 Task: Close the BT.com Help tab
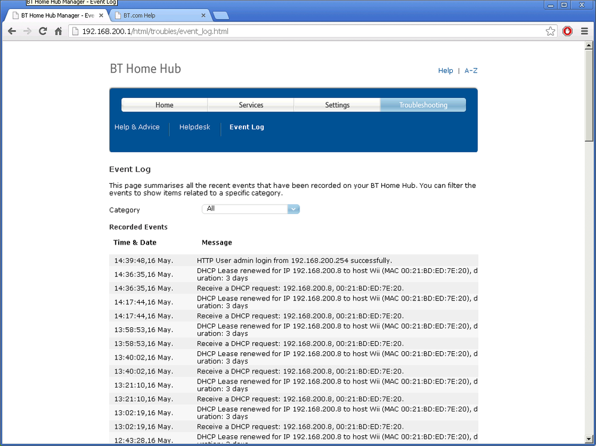click(203, 16)
